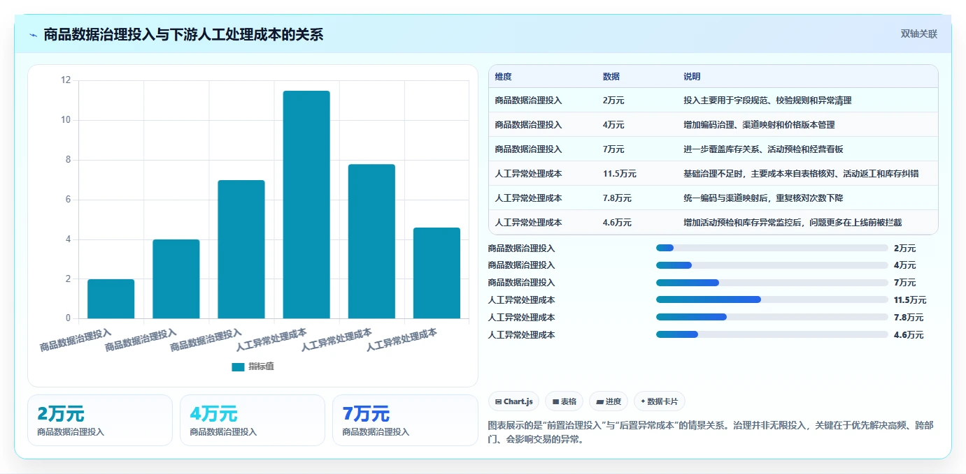966x474 pixels.
Task: Click the 7万元 progress bar
Action: (x=772, y=283)
